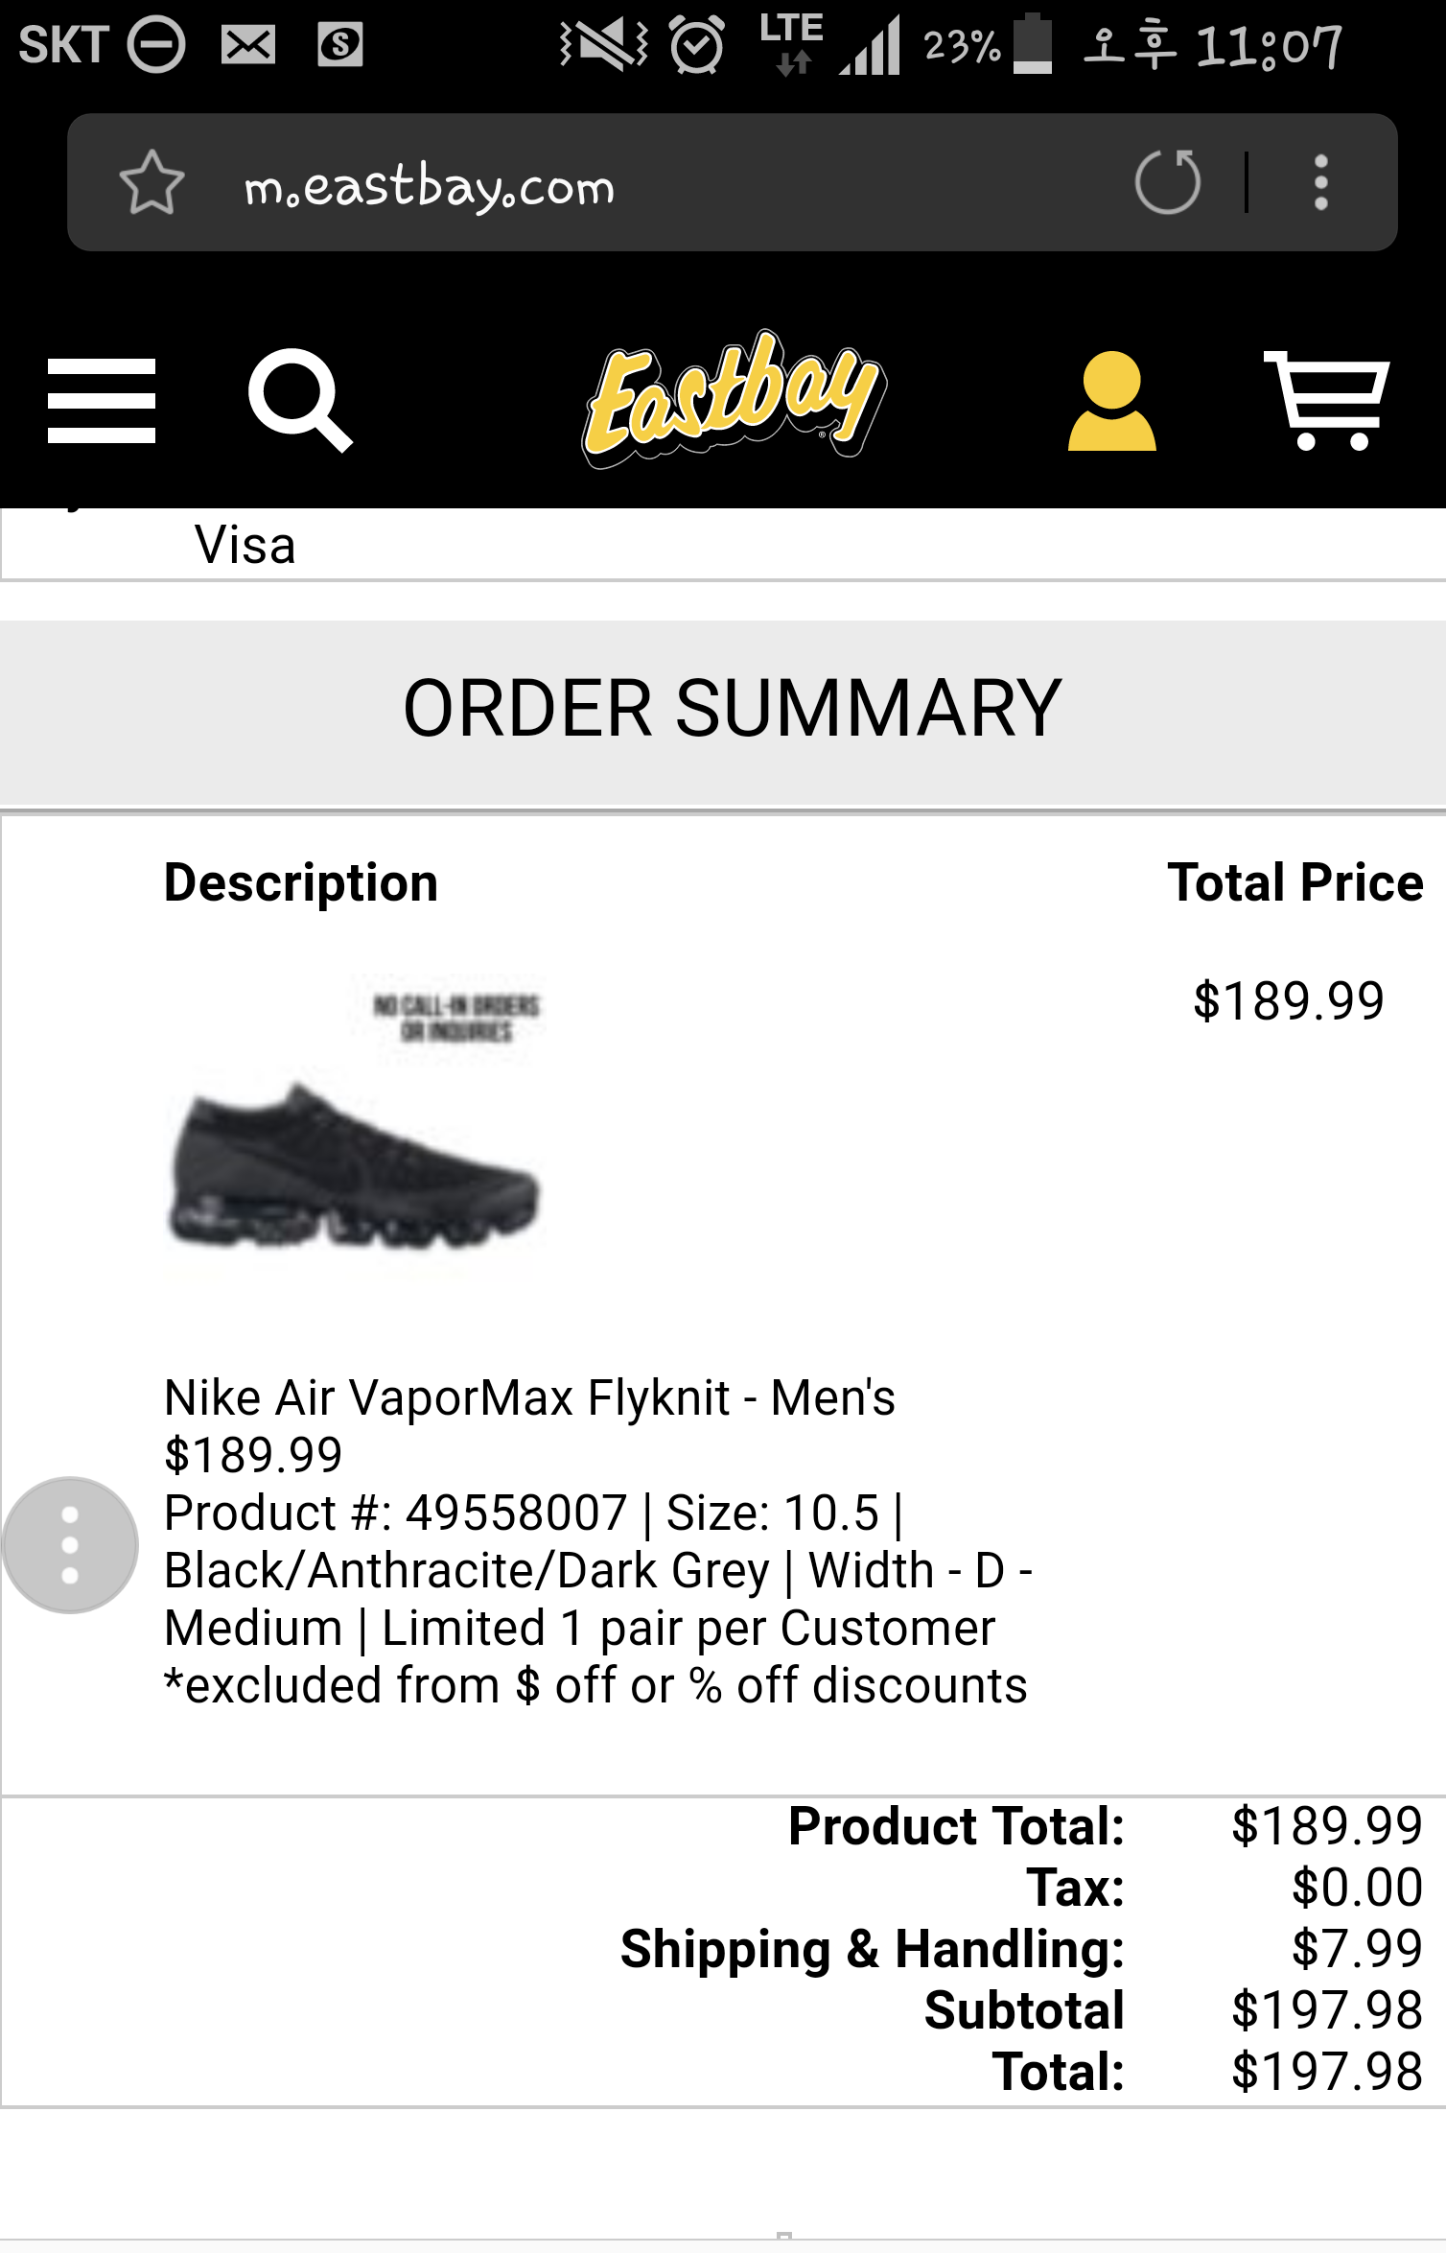Tap the Nike Air VaporMax Flyknit title
Screen dimensions: 1446x2253
pyautogui.click(x=529, y=1397)
